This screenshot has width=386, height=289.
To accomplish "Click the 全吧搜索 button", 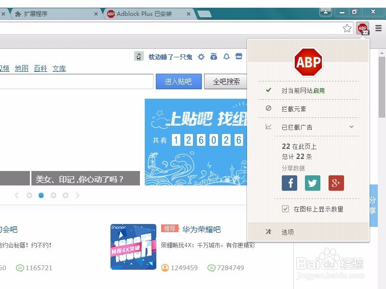I will [226, 81].
